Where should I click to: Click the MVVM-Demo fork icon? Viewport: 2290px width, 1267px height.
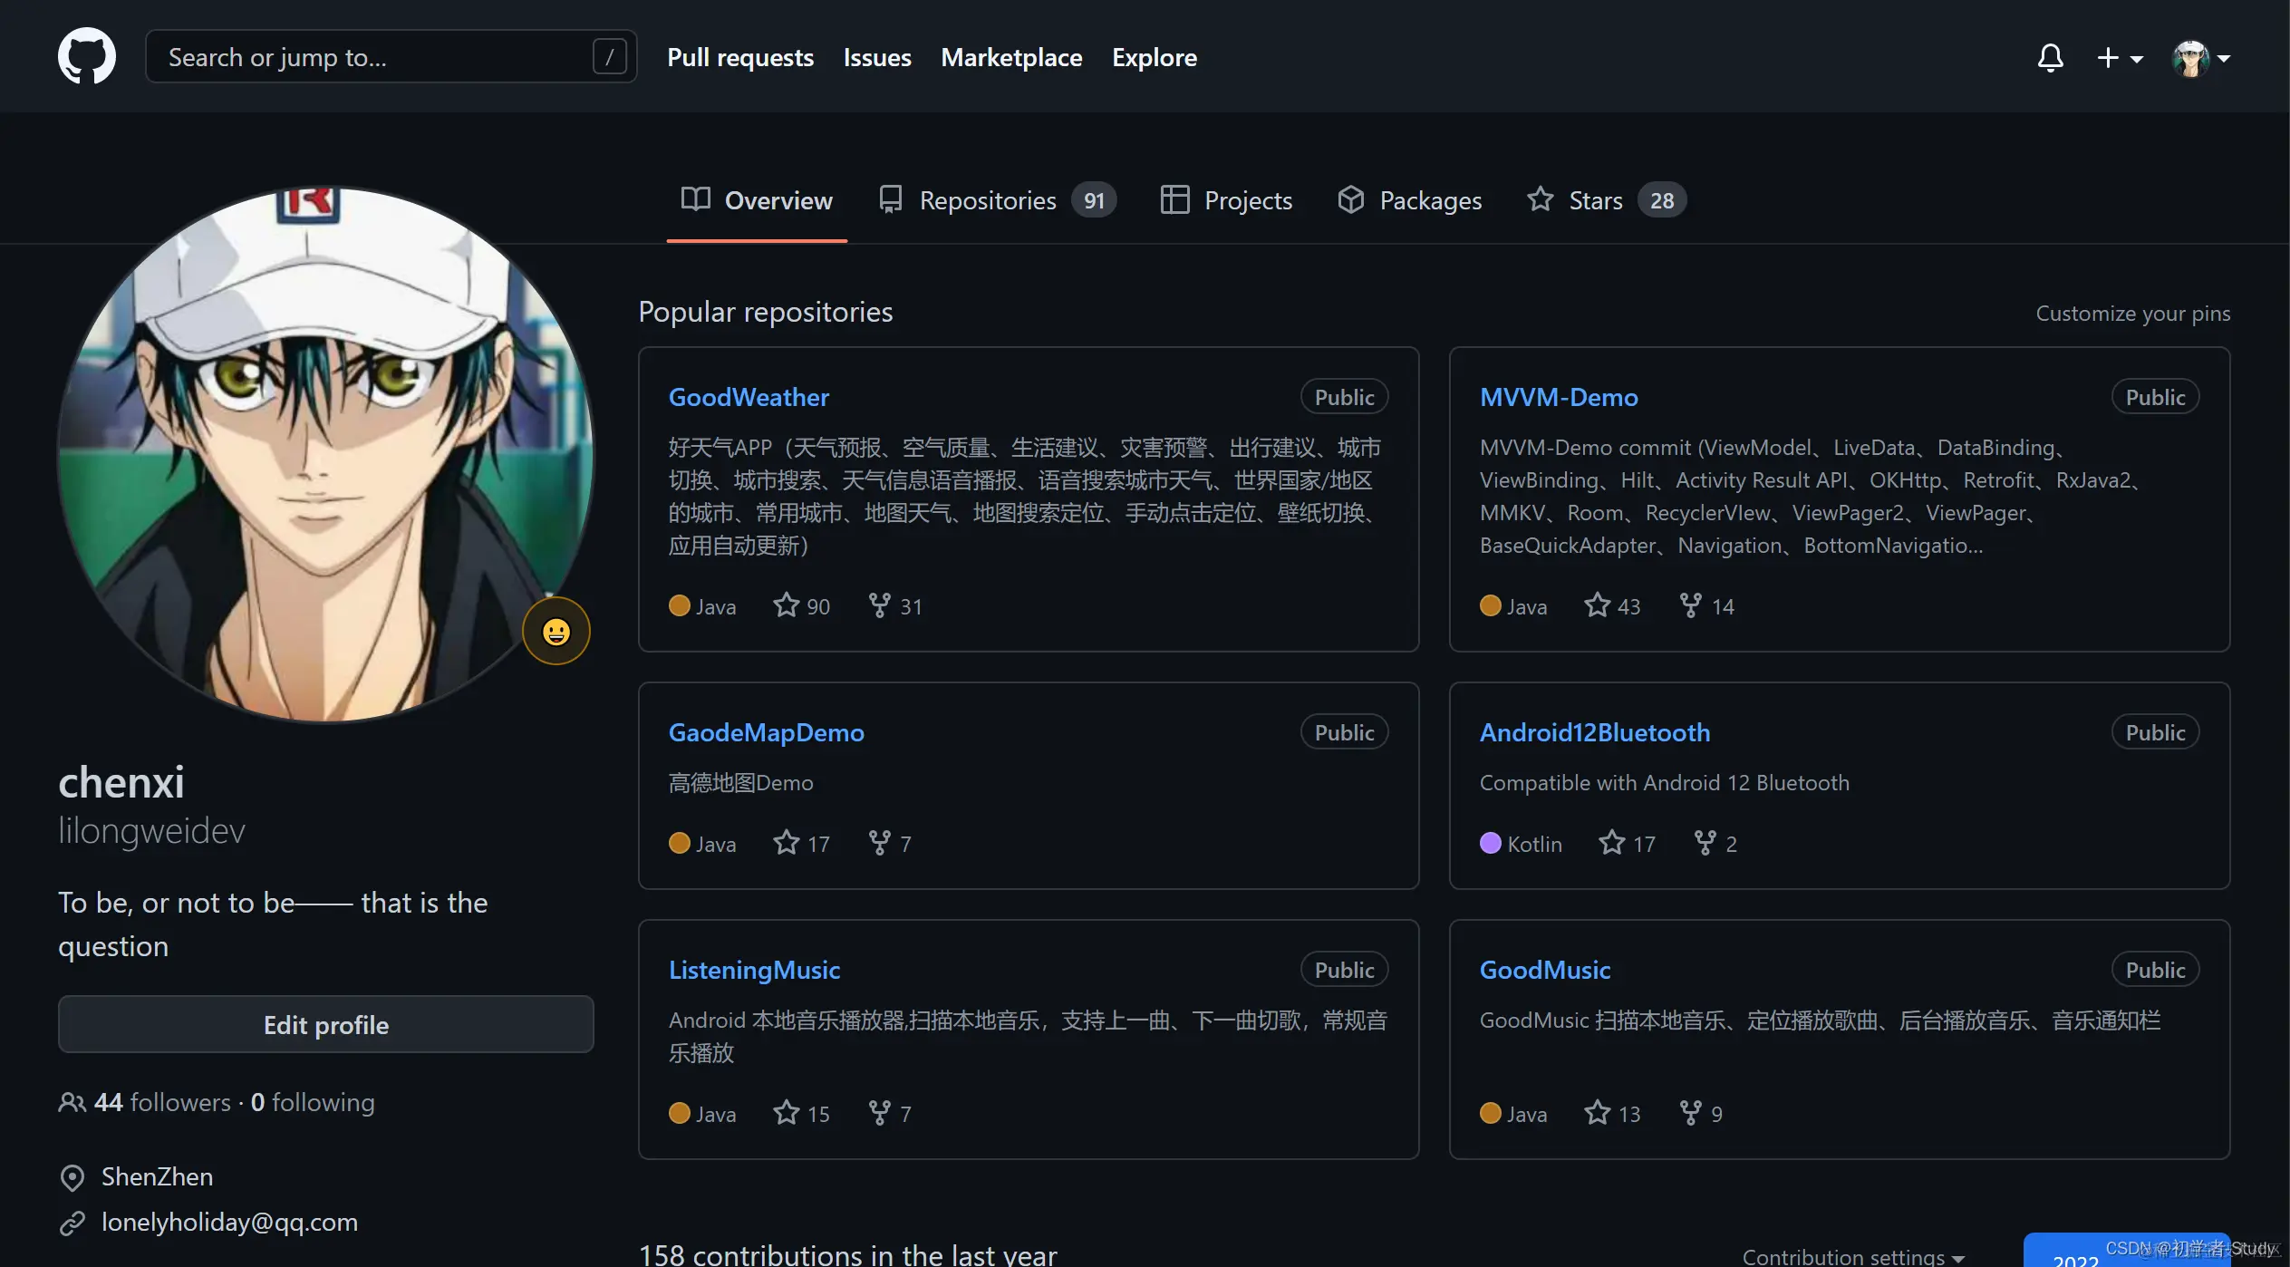pos(1690,605)
